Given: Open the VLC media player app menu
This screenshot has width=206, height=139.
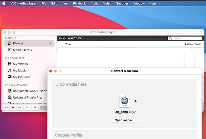Looking at the screenshot, I should (23, 3).
